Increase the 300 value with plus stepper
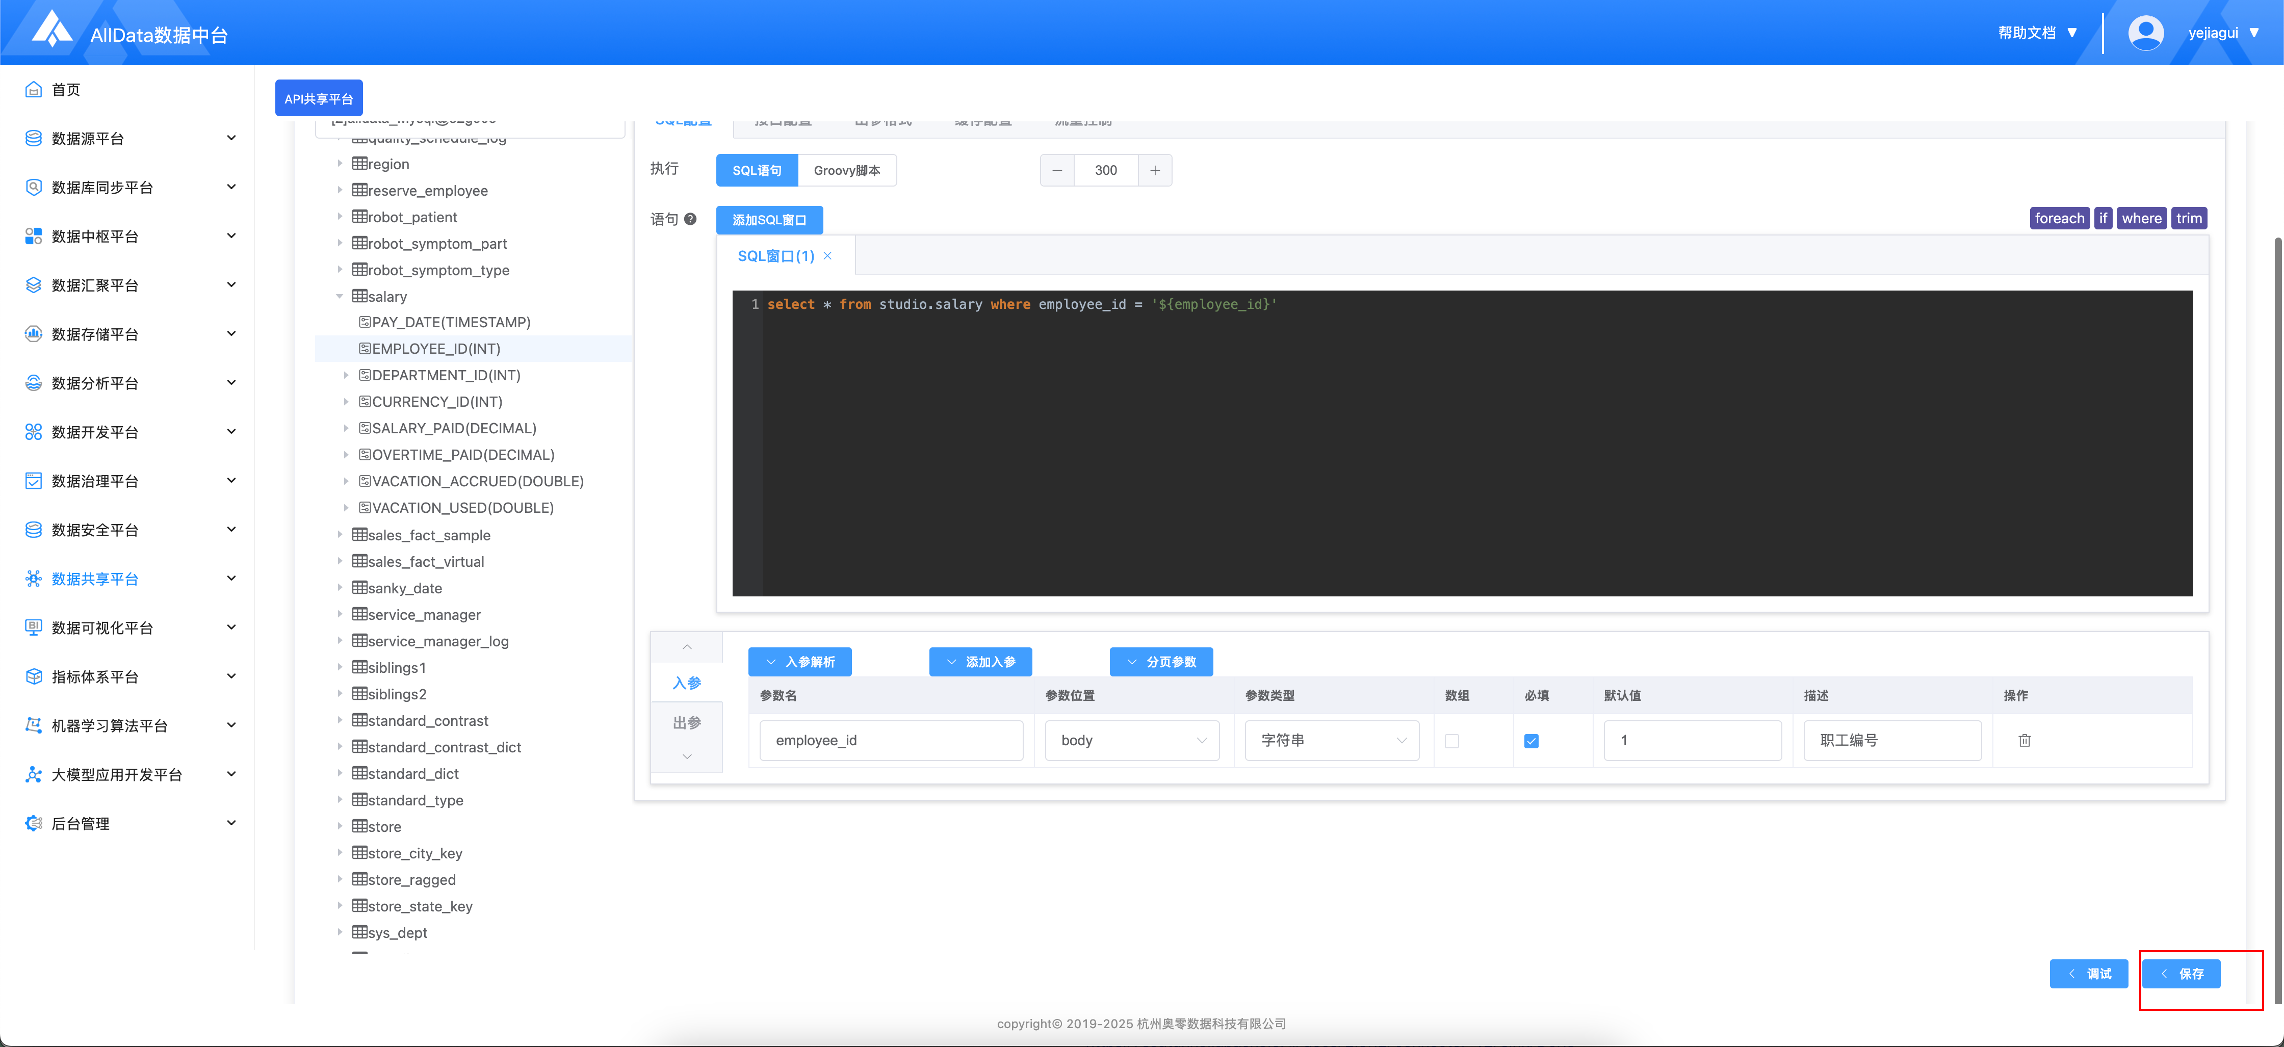The width and height of the screenshot is (2284, 1047). click(x=1154, y=170)
